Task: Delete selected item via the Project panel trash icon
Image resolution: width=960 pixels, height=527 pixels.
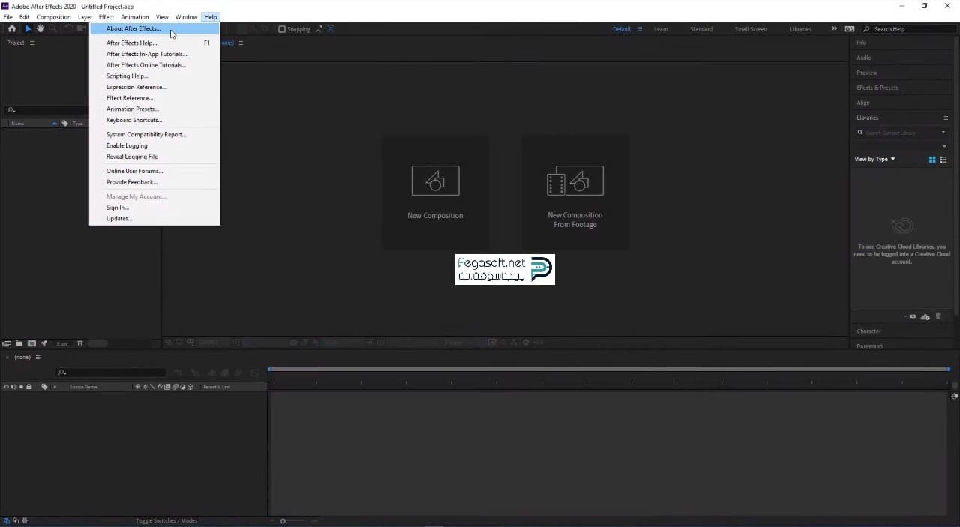Action: [x=80, y=343]
